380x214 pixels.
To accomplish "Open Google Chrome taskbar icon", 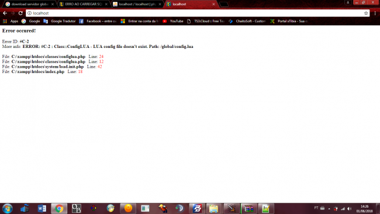I will coord(59,208).
